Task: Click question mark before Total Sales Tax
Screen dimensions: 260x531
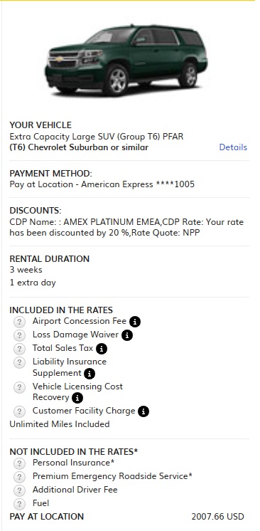Action: coord(20,349)
